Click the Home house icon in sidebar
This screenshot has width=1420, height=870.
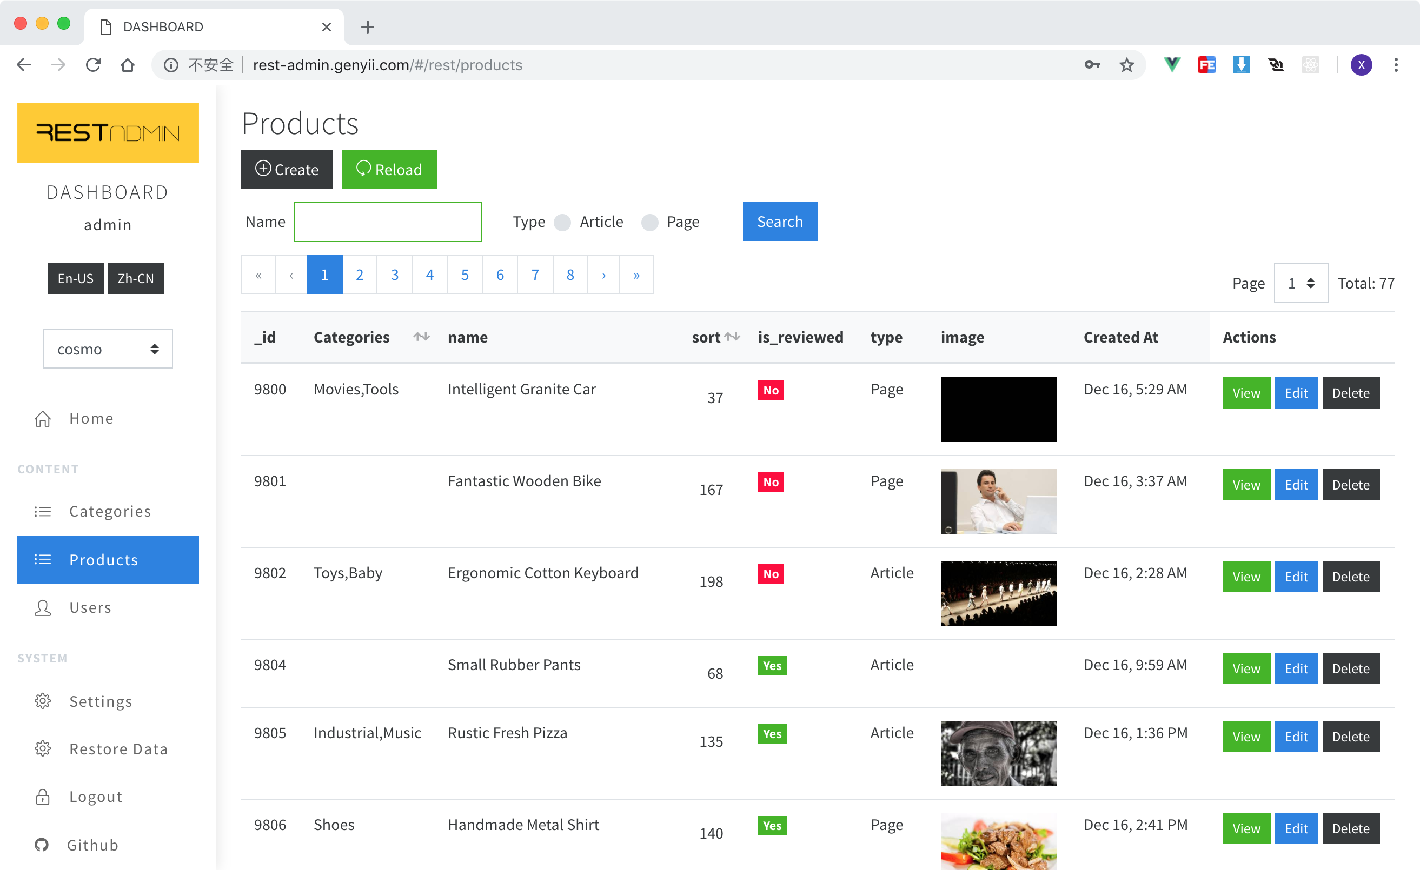pyautogui.click(x=43, y=419)
